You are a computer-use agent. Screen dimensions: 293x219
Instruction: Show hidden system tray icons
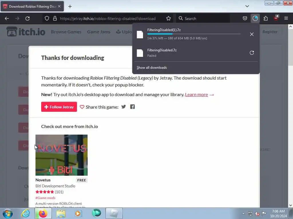tap(243, 214)
